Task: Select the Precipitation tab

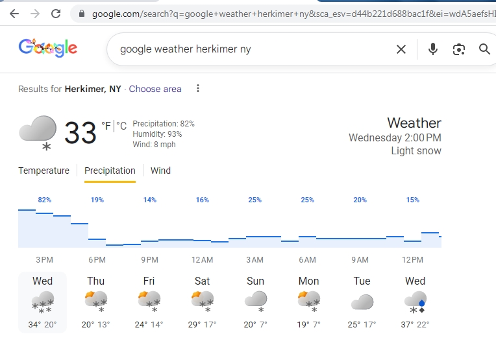Action: (x=110, y=171)
